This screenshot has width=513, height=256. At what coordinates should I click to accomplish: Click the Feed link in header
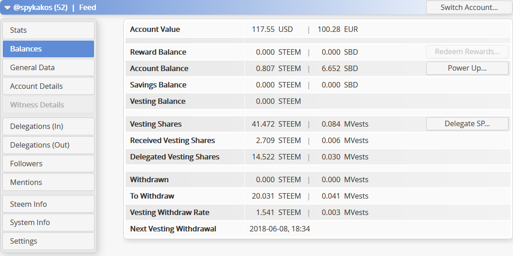[x=88, y=7]
